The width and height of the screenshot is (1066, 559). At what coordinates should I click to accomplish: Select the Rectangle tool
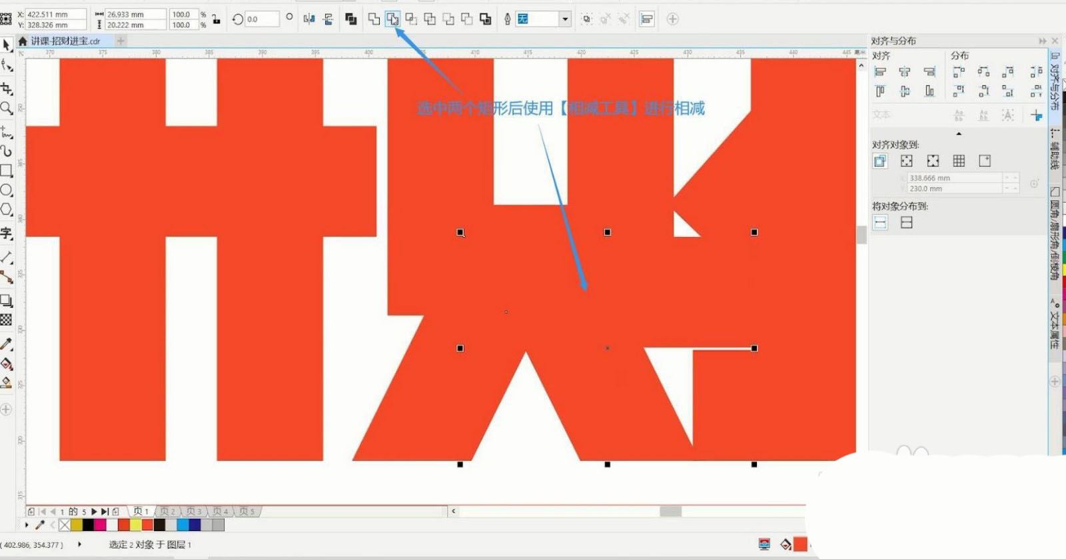coord(7,171)
